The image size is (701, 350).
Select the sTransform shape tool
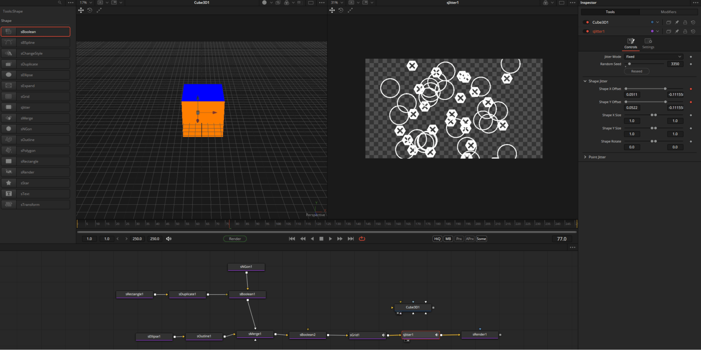[x=35, y=205]
